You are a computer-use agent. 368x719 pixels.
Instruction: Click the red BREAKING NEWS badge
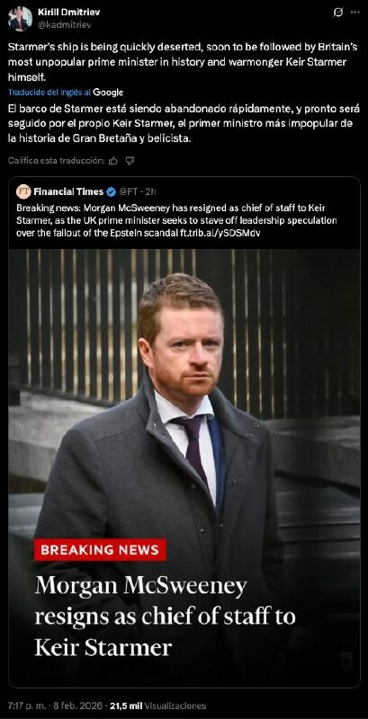point(100,550)
